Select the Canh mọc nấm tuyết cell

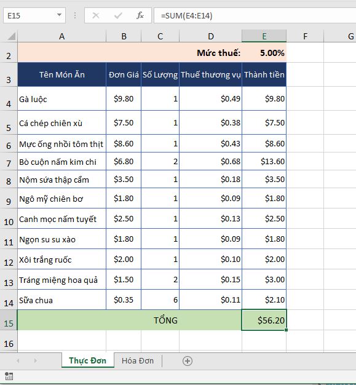coord(62,218)
